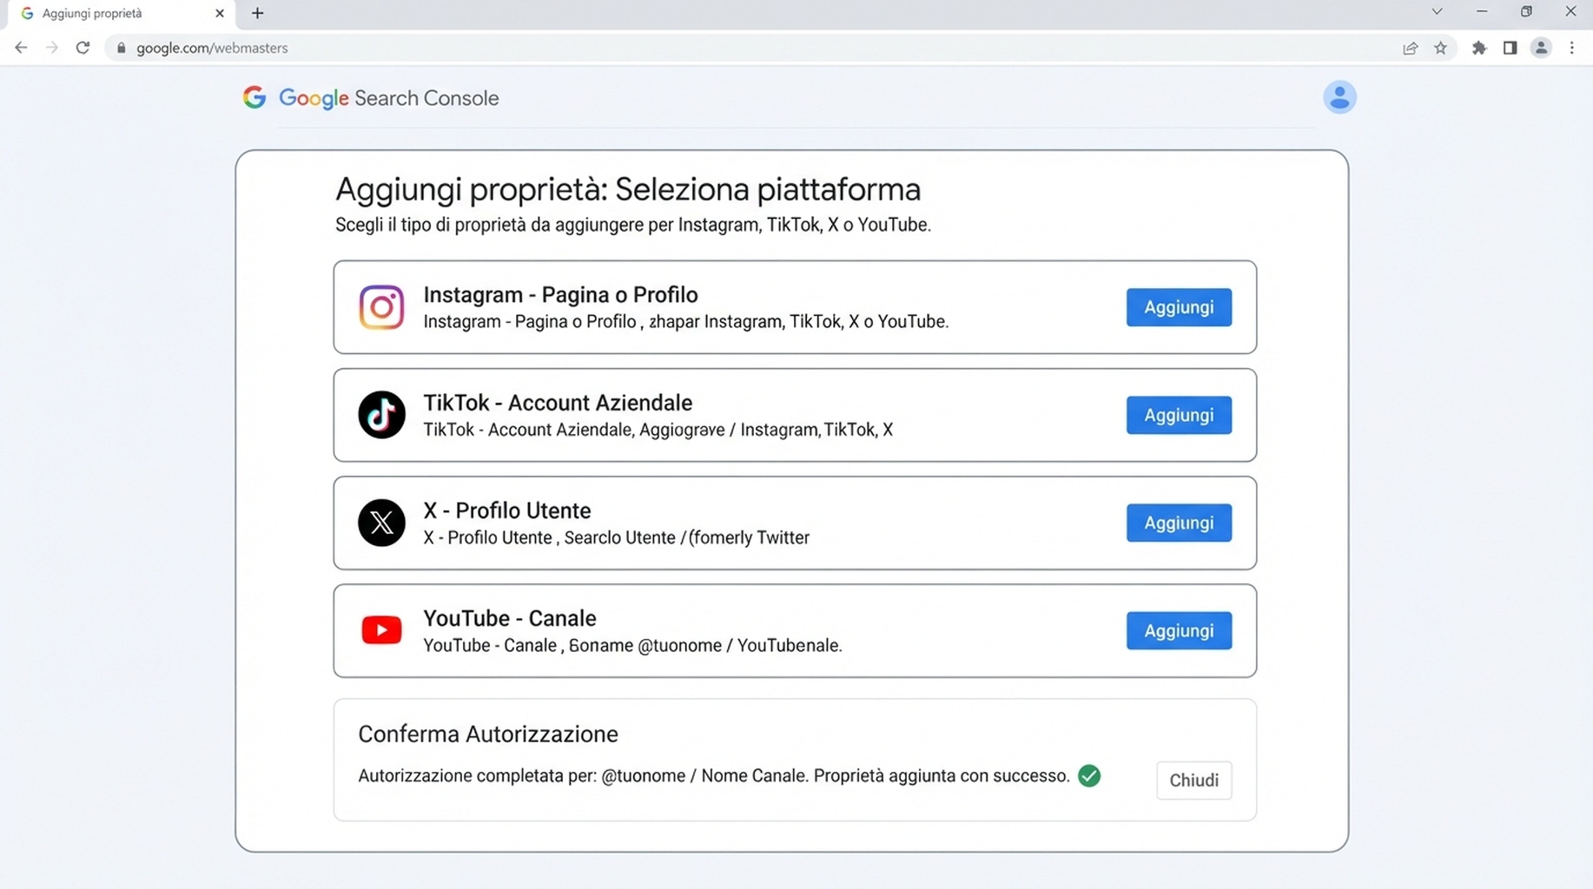Minimize the browser window
The height and width of the screenshot is (889, 1593).
(x=1482, y=11)
